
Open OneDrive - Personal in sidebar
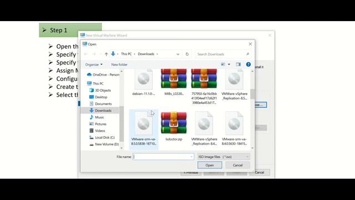(x=103, y=74)
